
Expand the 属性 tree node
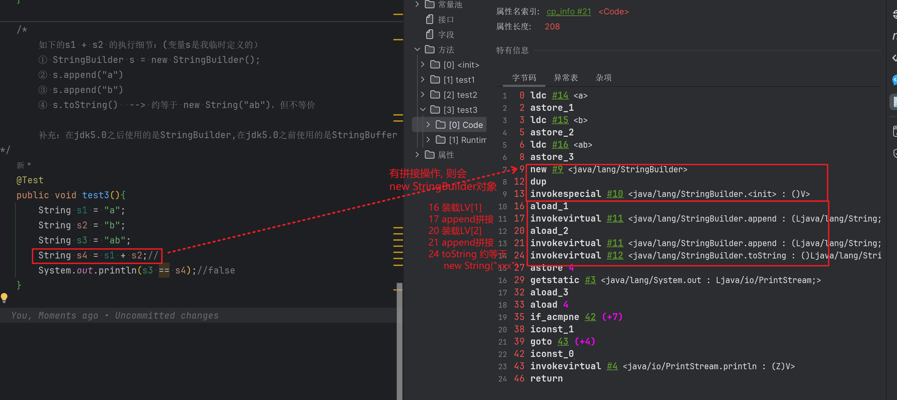pyautogui.click(x=417, y=155)
